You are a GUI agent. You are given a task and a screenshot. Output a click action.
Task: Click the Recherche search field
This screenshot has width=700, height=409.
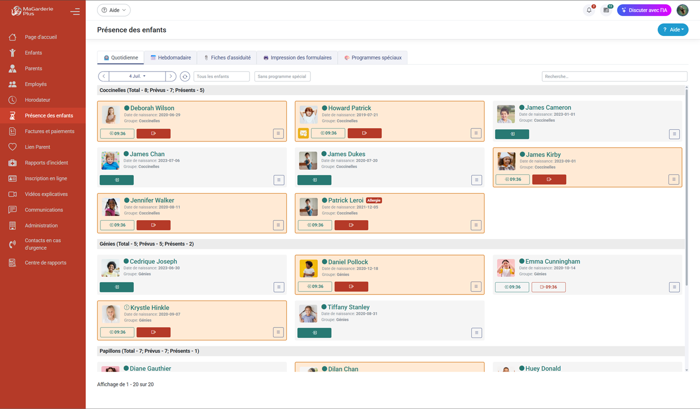614,76
